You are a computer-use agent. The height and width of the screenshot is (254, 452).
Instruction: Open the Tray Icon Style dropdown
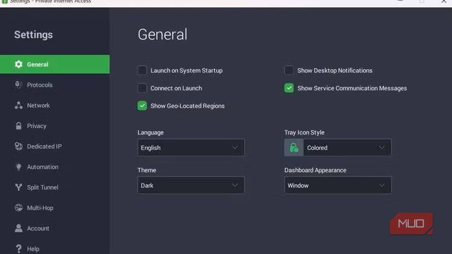click(x=338, y=147)
